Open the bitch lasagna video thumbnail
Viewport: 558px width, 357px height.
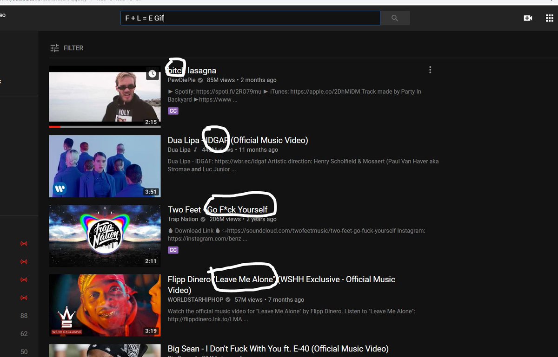(105, 97)
